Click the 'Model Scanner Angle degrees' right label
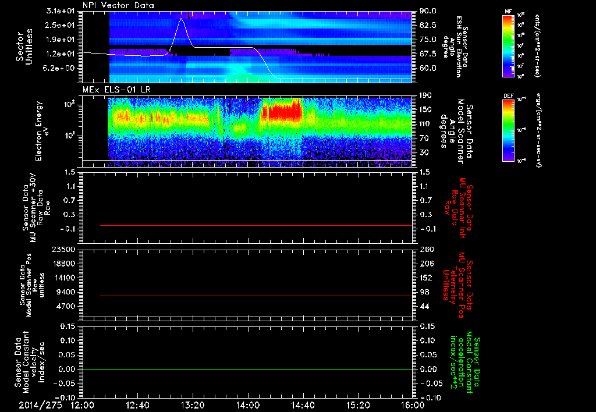 (456, 132)
